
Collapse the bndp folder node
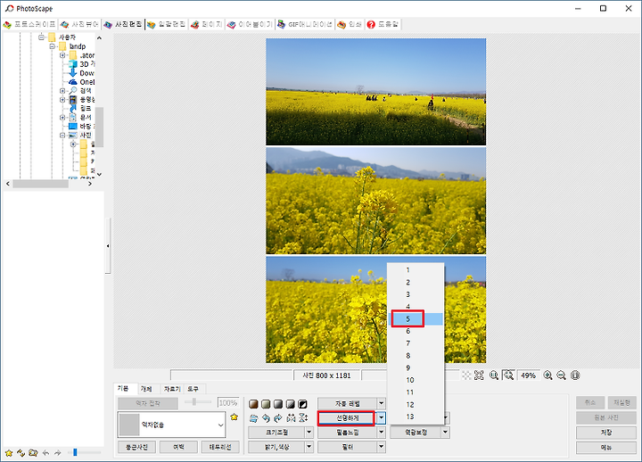click(x=52, y=46)
